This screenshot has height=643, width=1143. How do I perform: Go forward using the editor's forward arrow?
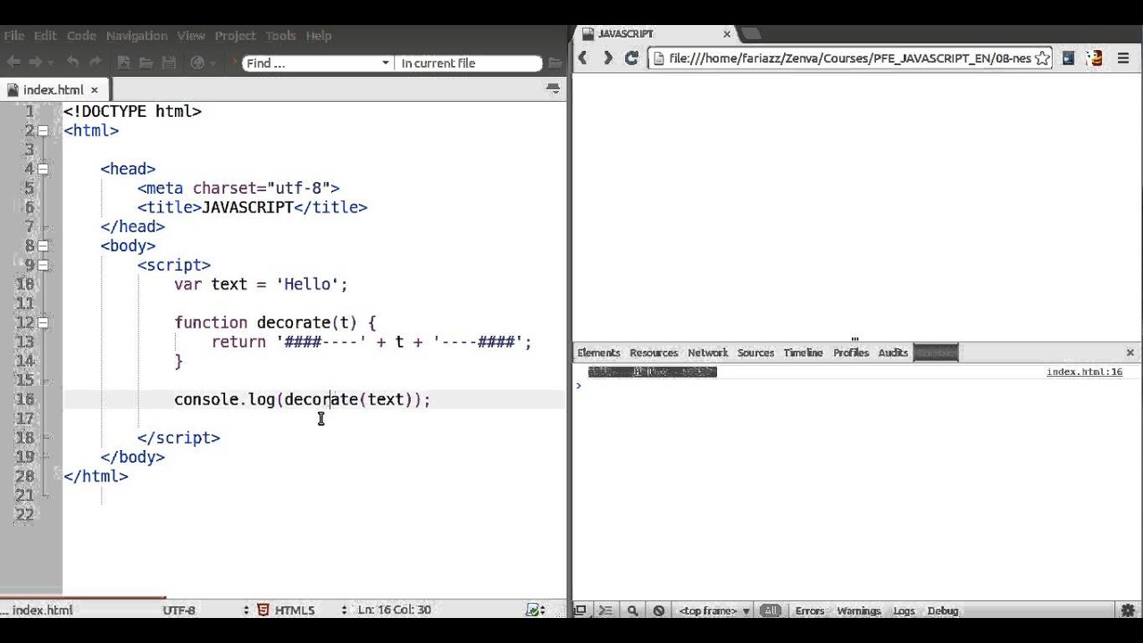point(35,63)
